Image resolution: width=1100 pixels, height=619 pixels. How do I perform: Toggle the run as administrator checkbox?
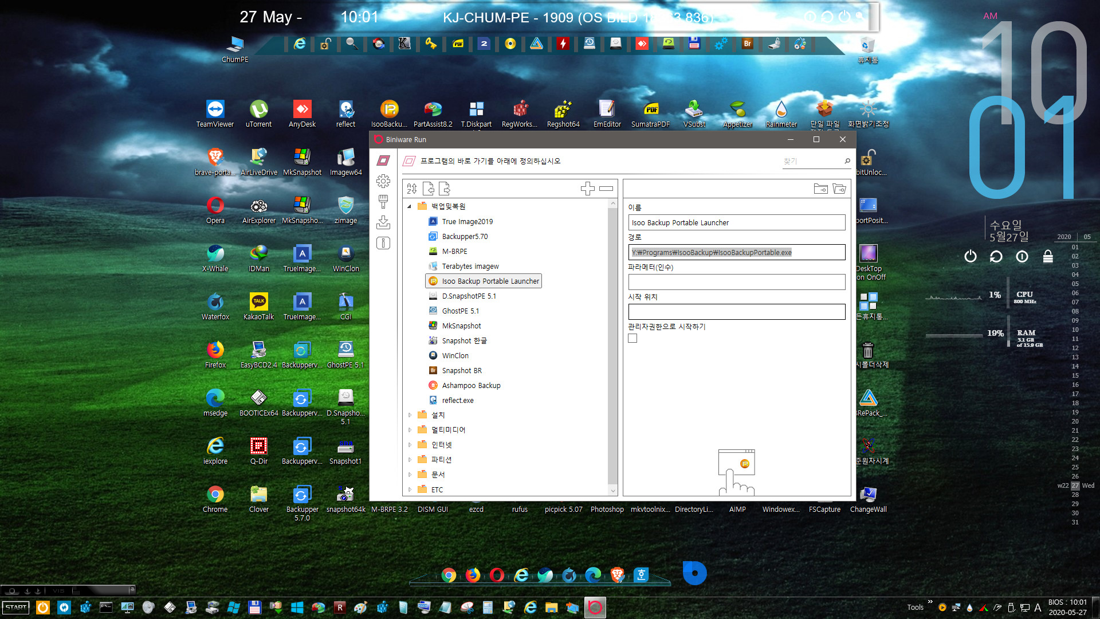[632, 339]
